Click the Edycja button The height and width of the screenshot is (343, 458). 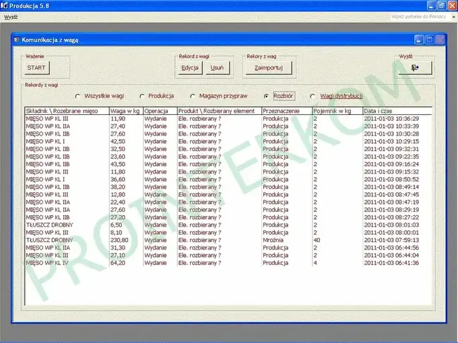(x=190, y=68)
